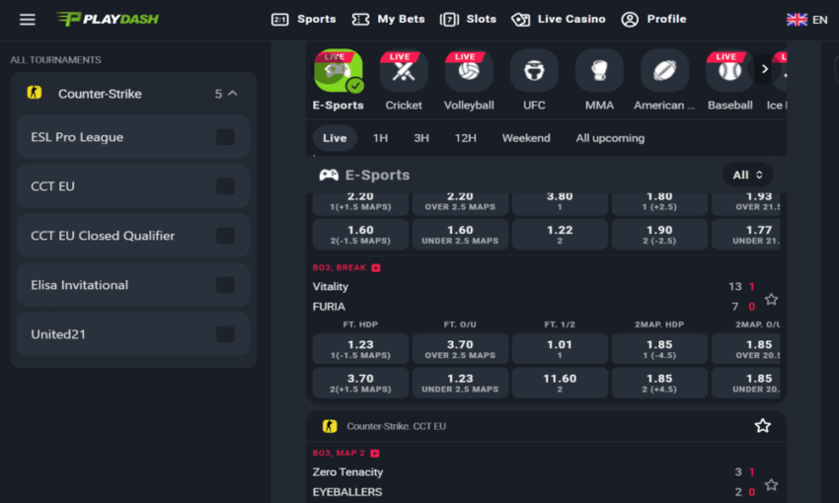
Task: Bet 1.23 on under 2.5 maps
Action: (460, 383)
